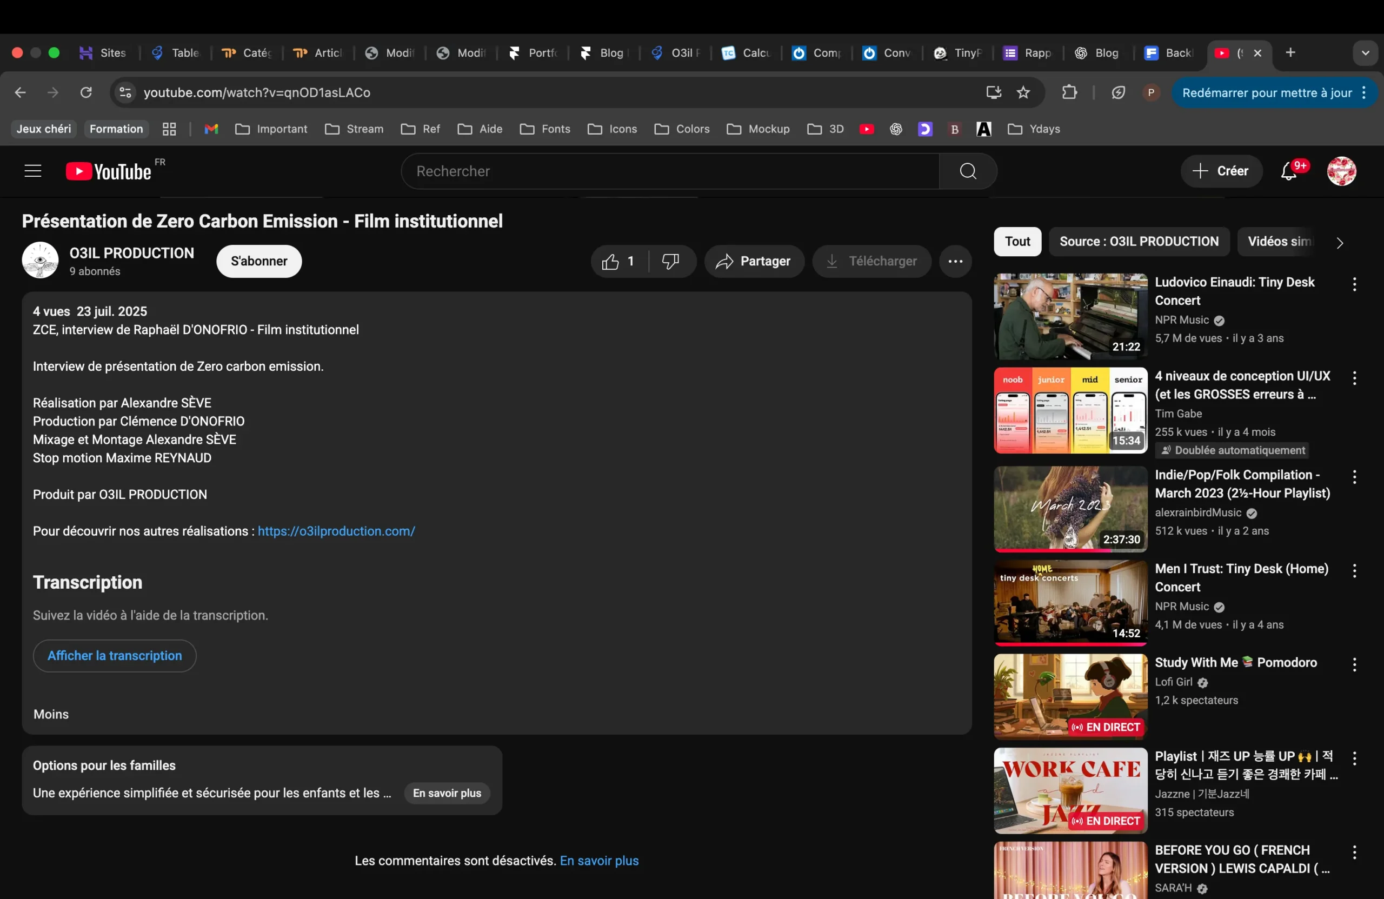Click the browser extensions puzzle icon
Viewport: 1384px width, 899px height.
[1069, 92]
